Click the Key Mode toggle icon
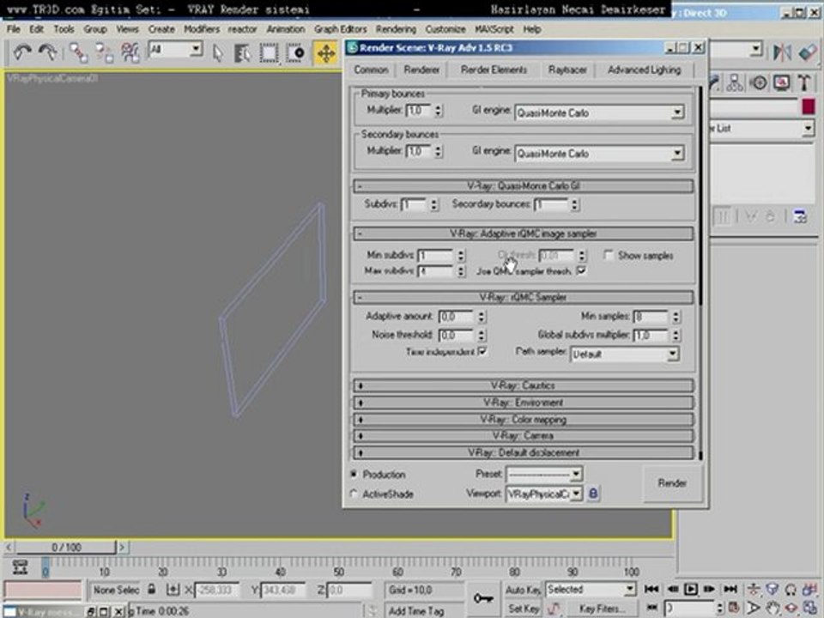The height and width of the screenshot is (618, 824). [651, 608]
